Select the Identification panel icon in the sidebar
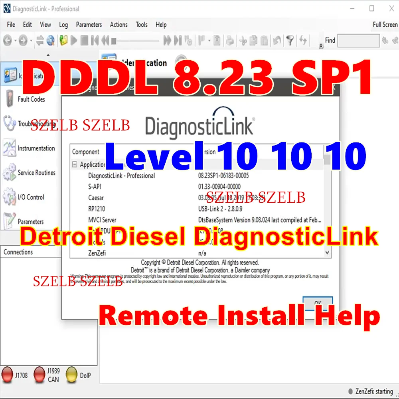This screenshot has width=399, height=399. (x=10, y=75)
